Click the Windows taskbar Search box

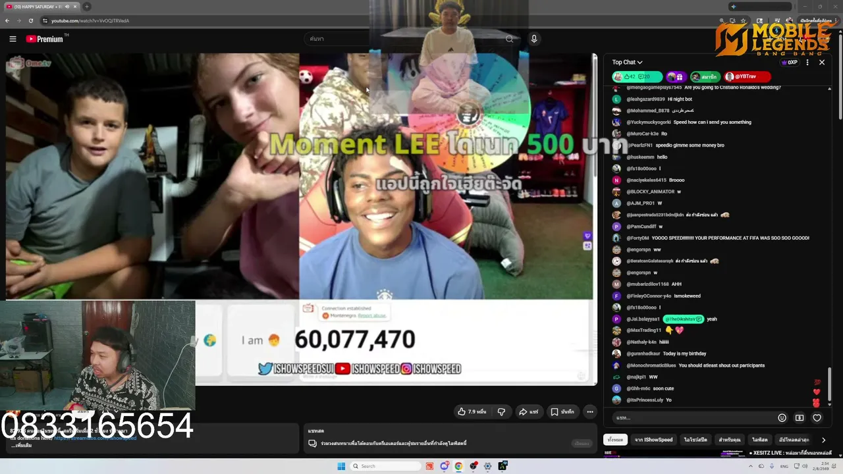pyautogui.click(x=385, y=466)
